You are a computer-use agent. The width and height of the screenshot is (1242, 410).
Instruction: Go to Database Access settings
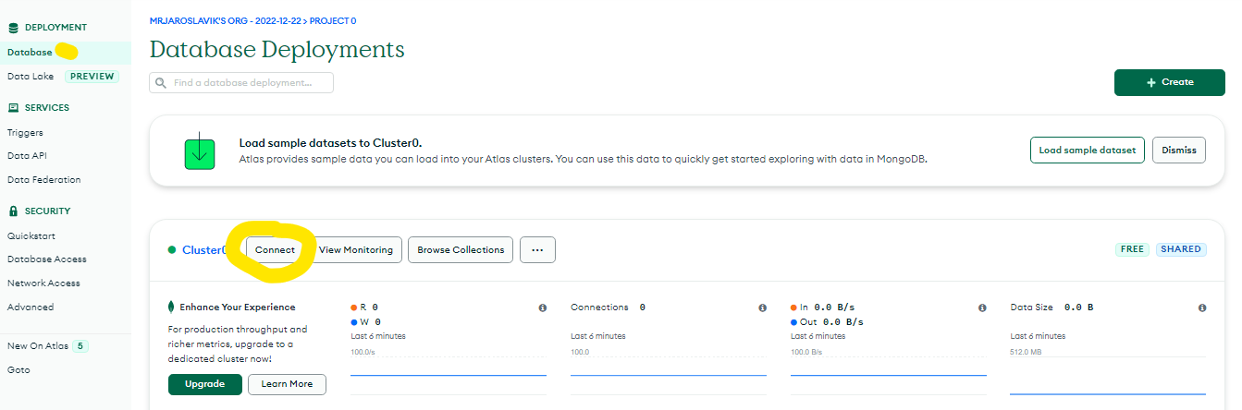46,259
